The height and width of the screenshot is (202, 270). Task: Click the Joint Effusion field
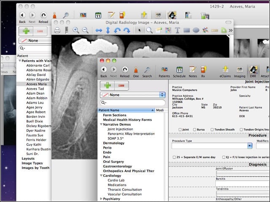(243, 173)
